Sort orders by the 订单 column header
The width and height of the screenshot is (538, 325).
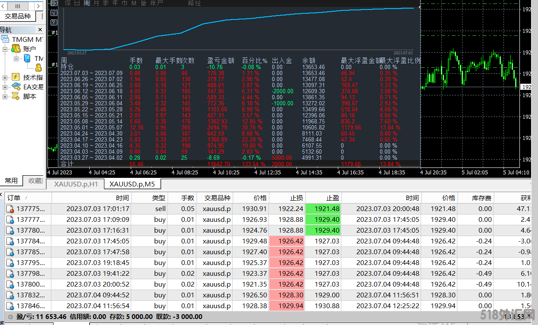coord(28,198)
